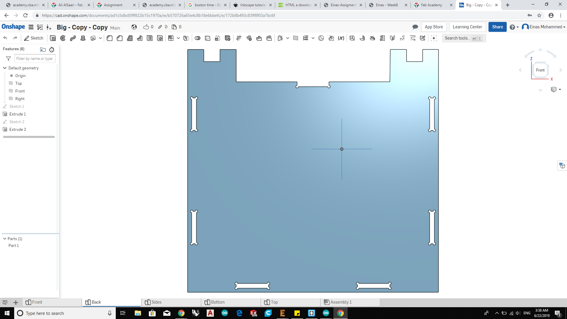567x319 pixels.
Task: Select the Shell tool icon
Action: [150, 38]
